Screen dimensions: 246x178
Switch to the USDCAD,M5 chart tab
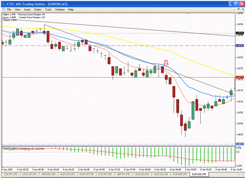tap(161, 174)
